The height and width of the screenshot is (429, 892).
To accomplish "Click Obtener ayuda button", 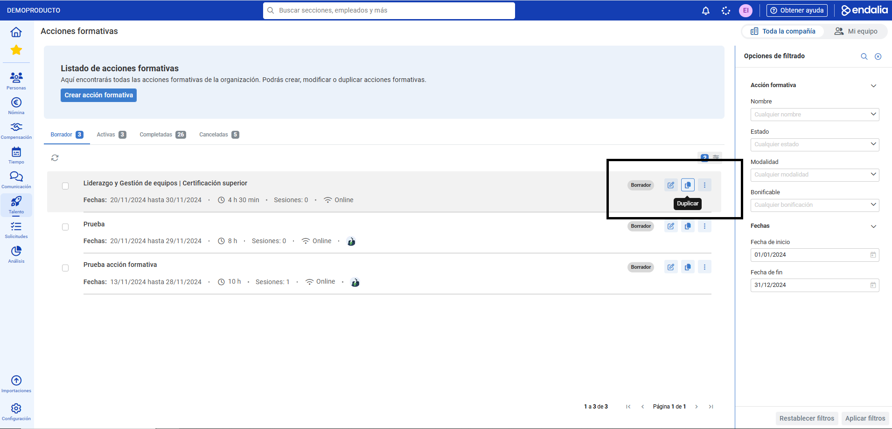I will pos(797,10).
